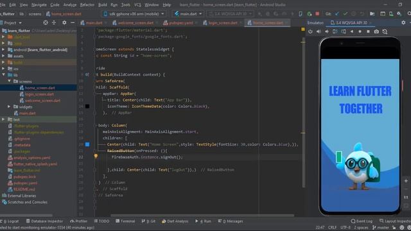Expand the android folder in project tree
The width and height of the screenshot is (411, 231).
[3, 49]
